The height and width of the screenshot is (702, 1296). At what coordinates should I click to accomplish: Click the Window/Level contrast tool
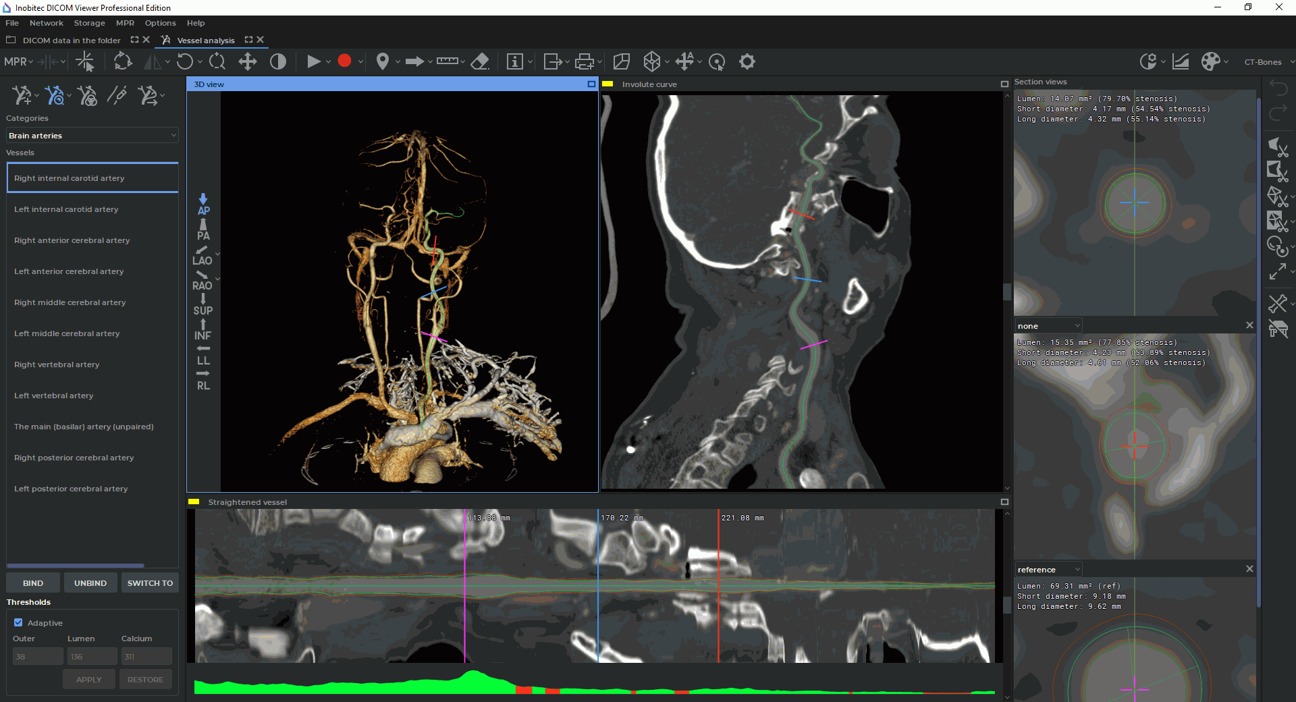tap(278, 61)
